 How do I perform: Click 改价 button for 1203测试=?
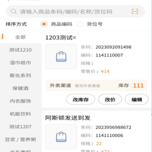coord(110,100)
